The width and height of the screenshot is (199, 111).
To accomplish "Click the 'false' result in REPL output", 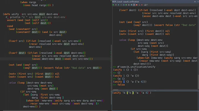I will pyautogui.click(x=121, y=85).
